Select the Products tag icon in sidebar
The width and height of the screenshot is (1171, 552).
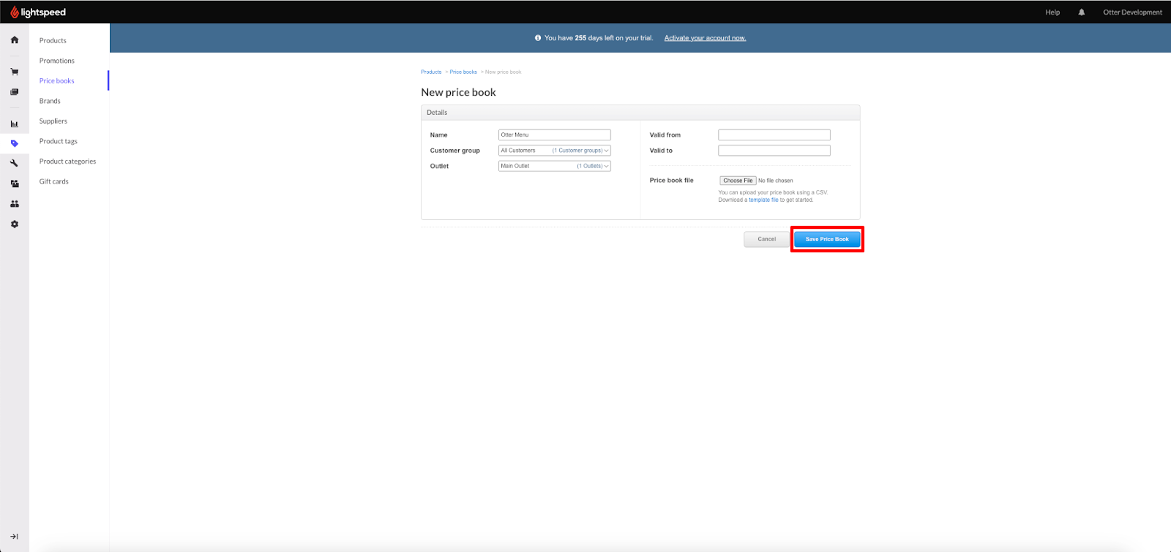(14, 143)
